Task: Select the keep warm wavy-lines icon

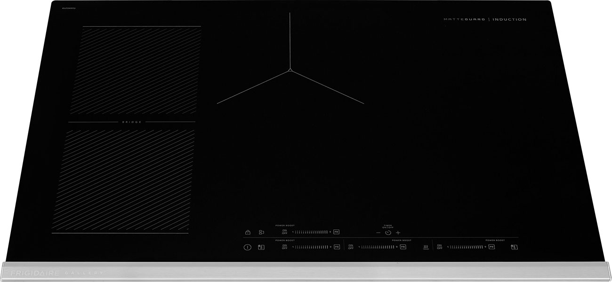Action: point(426,247)
